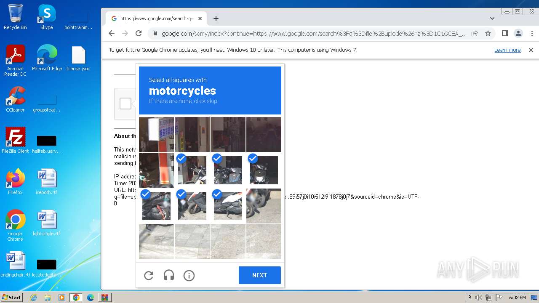Open Recycle Bin on the desktop
This screenshot has width=539, height=303.
click(x=15, y=17)
